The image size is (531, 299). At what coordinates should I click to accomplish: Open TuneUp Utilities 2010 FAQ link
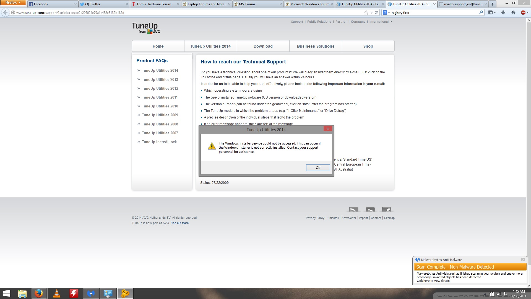(x=160, y=106)
